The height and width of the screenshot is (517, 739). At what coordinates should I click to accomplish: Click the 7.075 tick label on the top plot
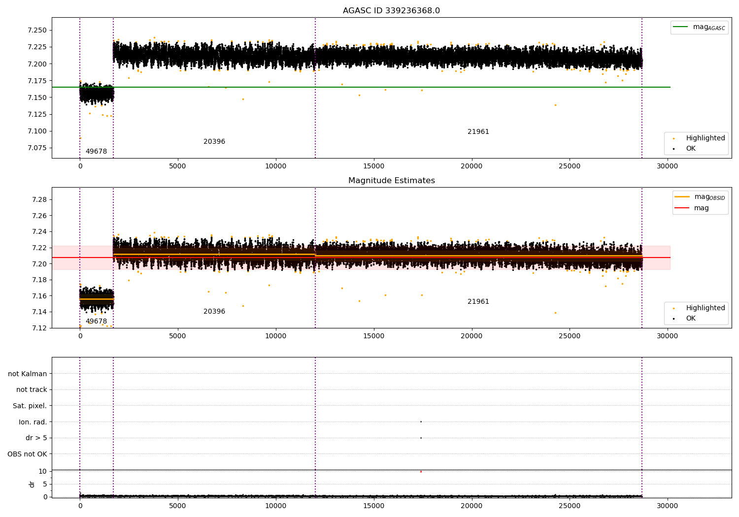click(x=37, y=148)
